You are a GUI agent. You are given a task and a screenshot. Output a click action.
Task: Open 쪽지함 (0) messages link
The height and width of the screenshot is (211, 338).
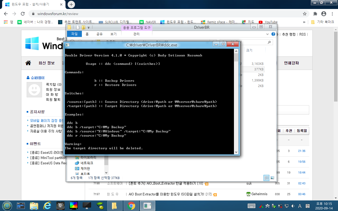point(54,84)
